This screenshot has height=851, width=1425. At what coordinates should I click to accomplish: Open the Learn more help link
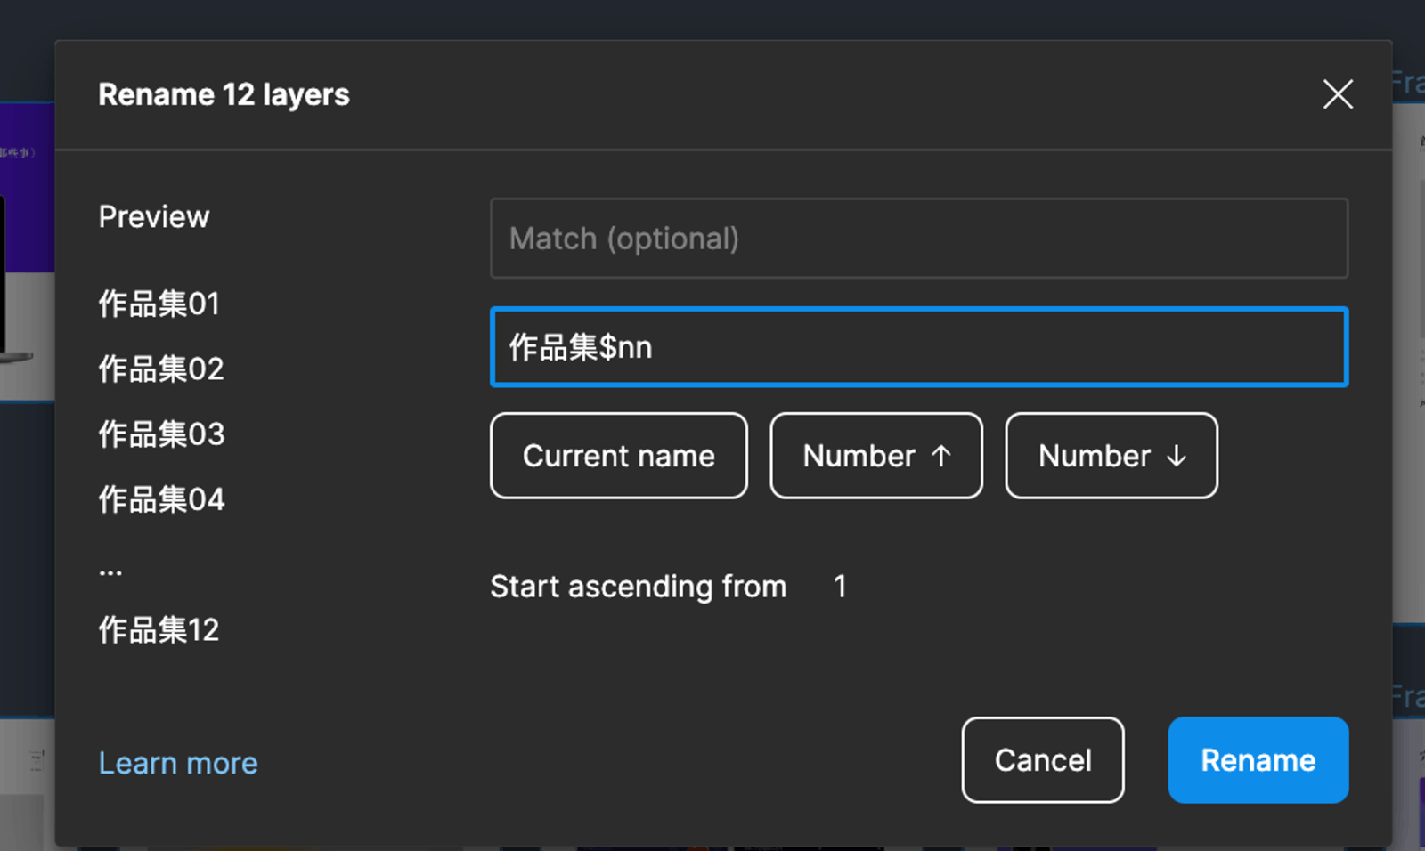coord(178,762)
